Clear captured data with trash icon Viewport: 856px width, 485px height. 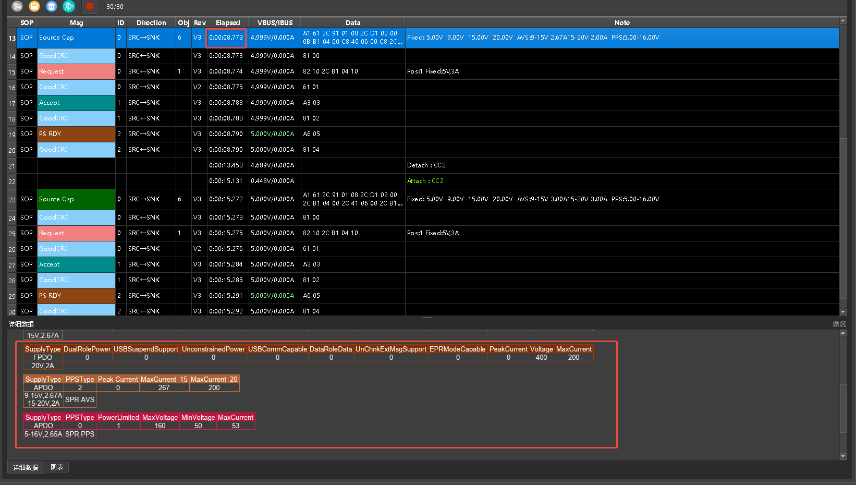(52, 6)
